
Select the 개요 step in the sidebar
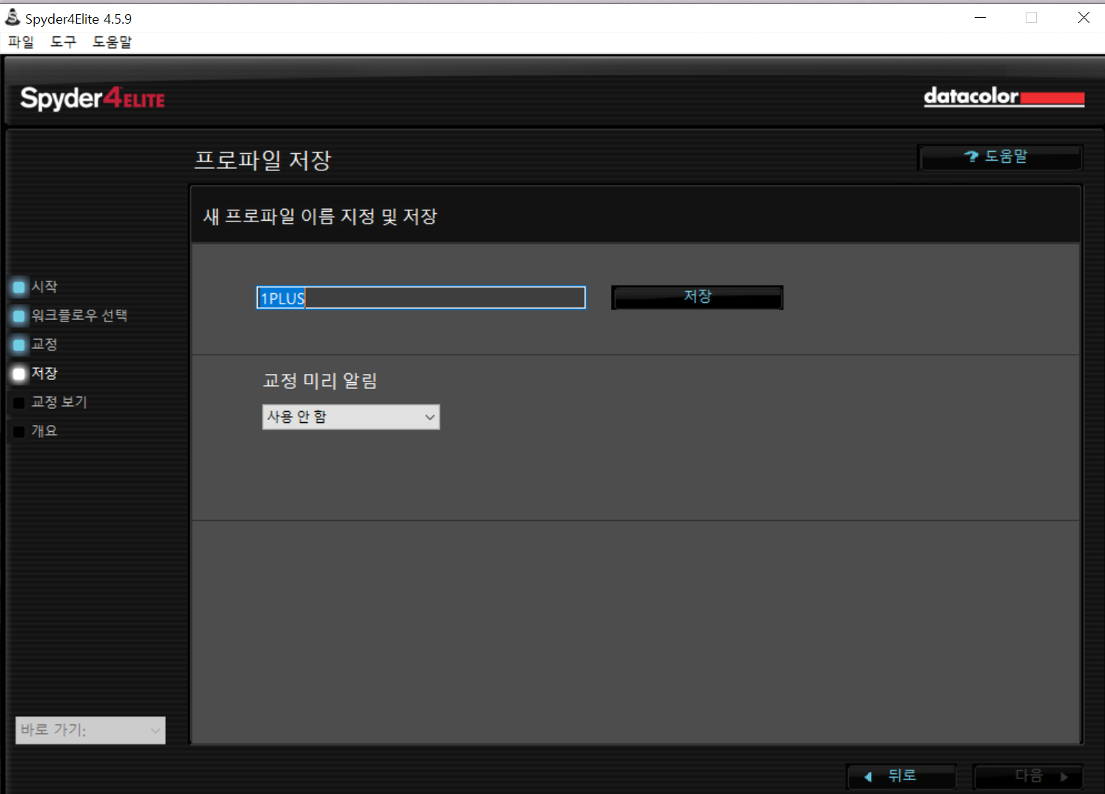tap(44, 431)
